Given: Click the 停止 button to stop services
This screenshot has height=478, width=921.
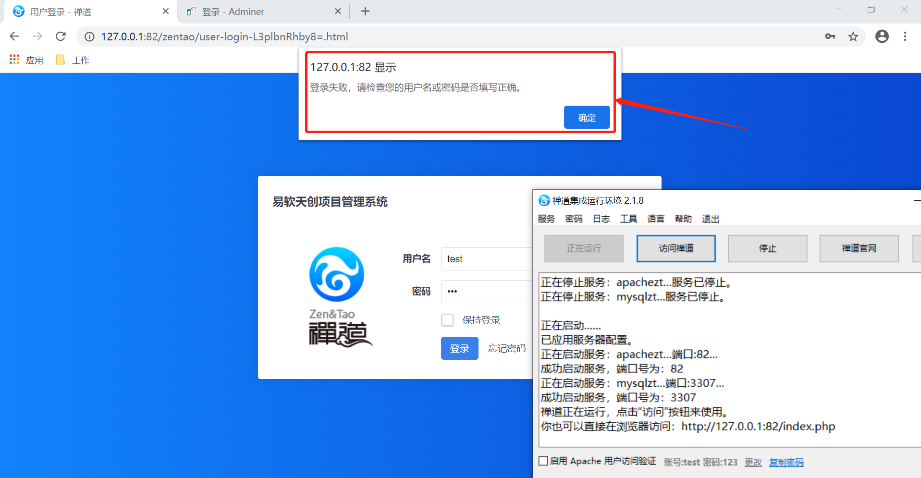Looking at the screenshot, I should (x=768, y=248).
